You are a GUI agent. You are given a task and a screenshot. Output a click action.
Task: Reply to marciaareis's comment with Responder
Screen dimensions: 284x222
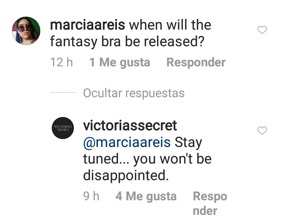tap(196, 62)
